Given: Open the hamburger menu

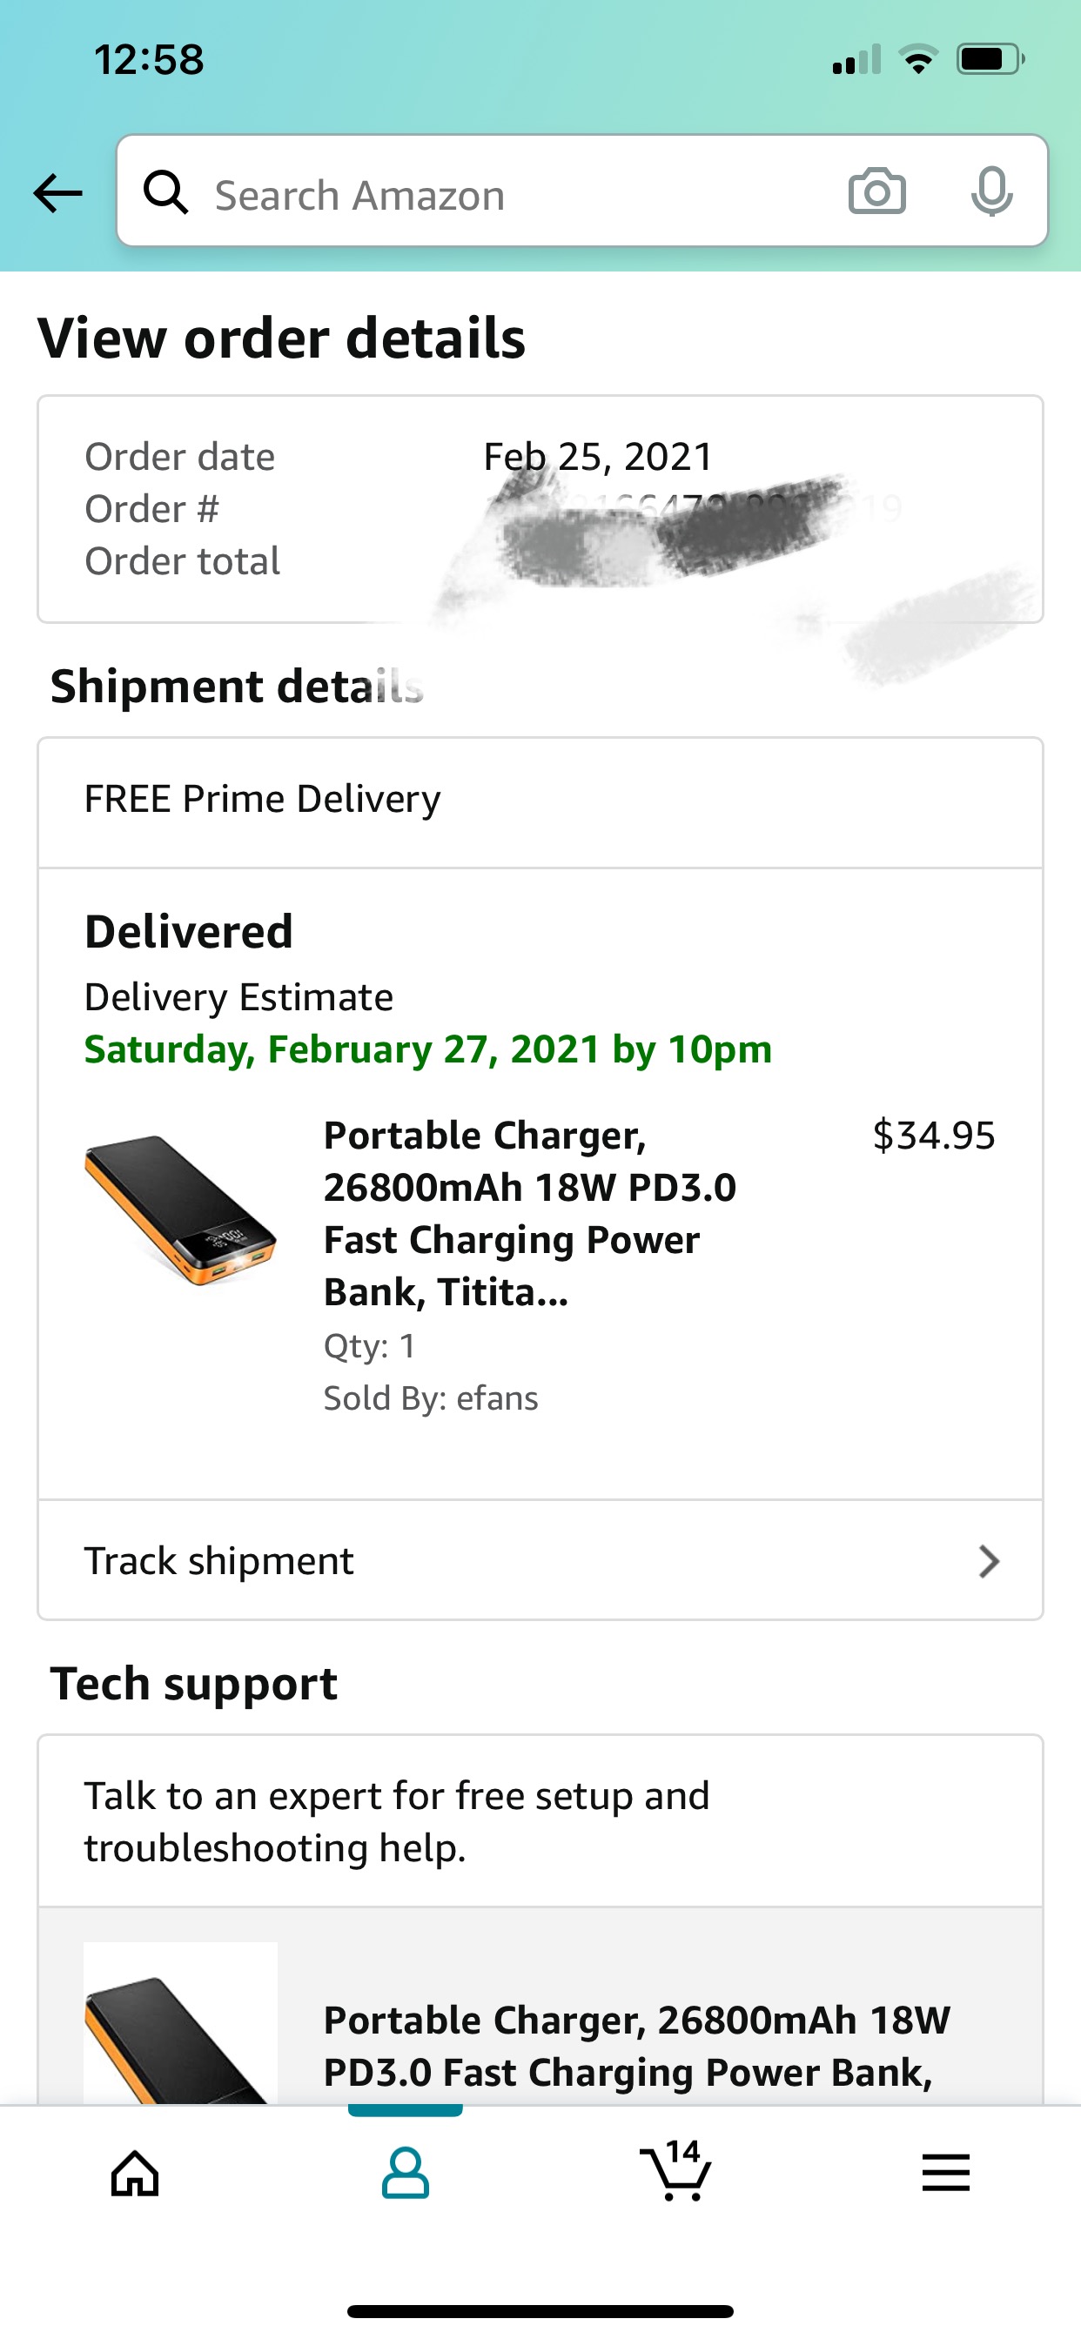Looking at the screenshot, I should 945,2173.
